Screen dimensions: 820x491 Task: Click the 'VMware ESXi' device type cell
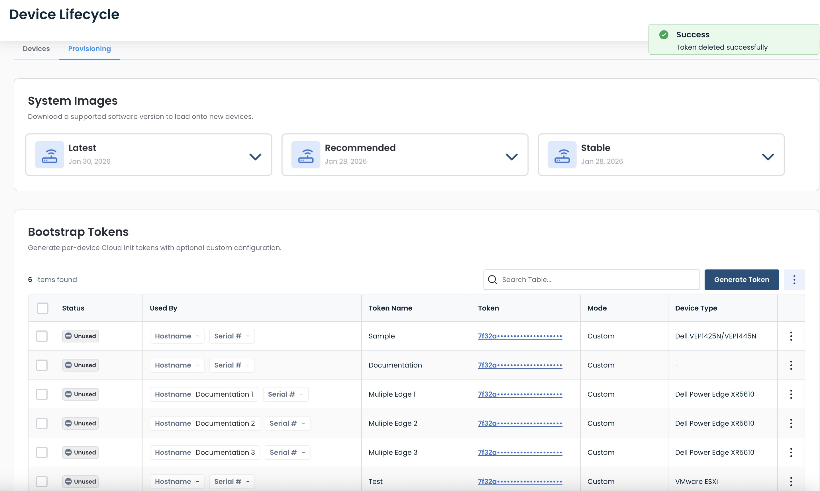tap(696, 481)
